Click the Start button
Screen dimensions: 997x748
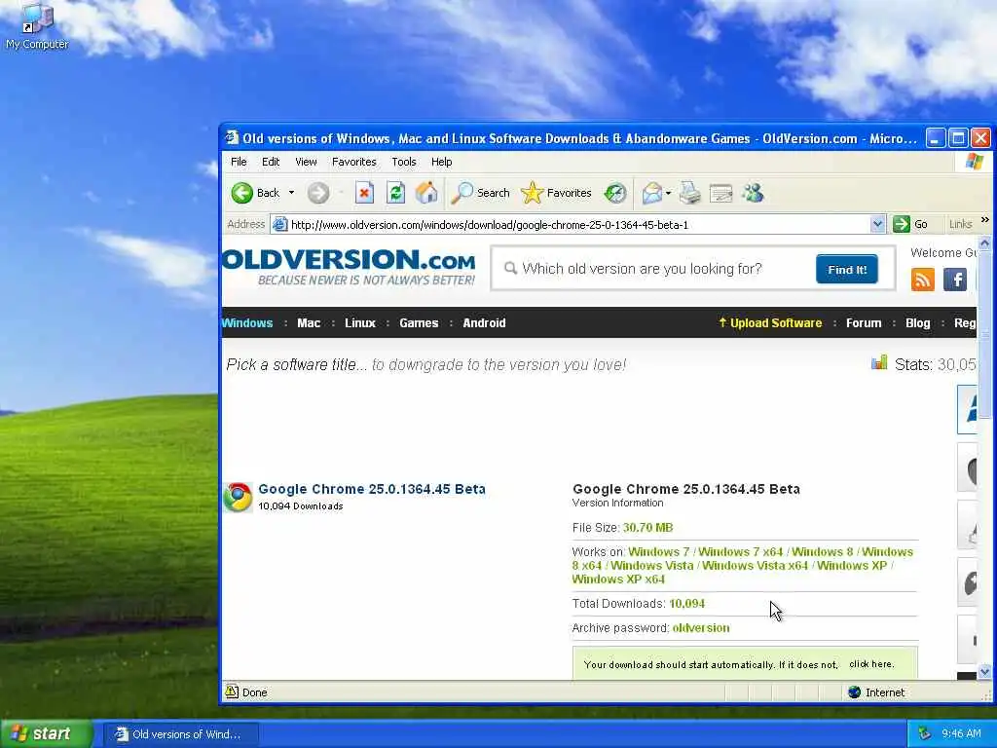(46, 733)
